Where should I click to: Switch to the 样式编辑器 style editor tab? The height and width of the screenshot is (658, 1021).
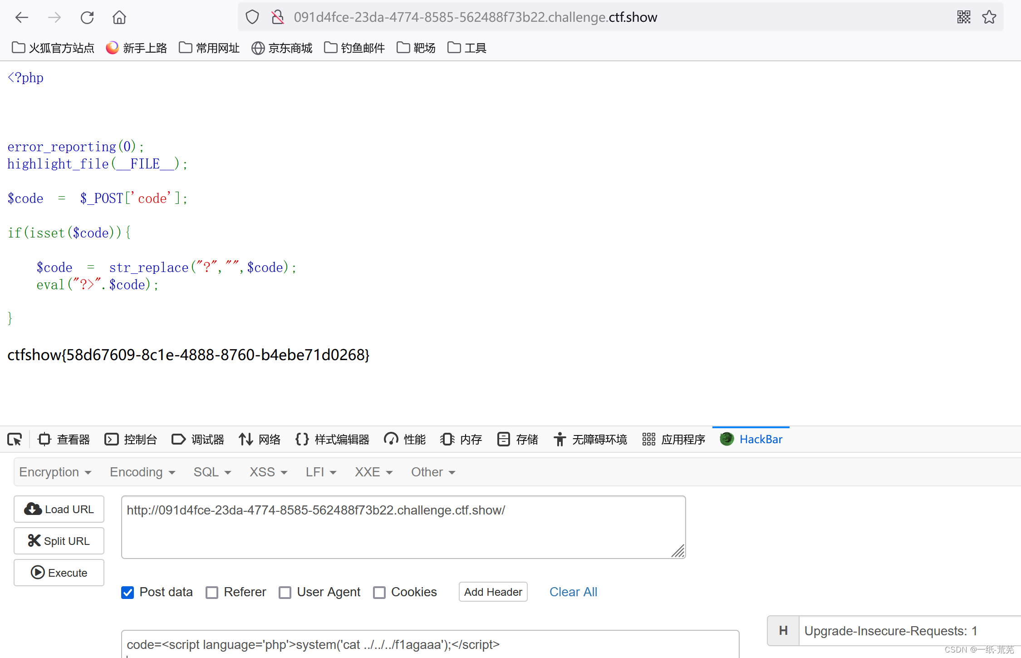332,440
